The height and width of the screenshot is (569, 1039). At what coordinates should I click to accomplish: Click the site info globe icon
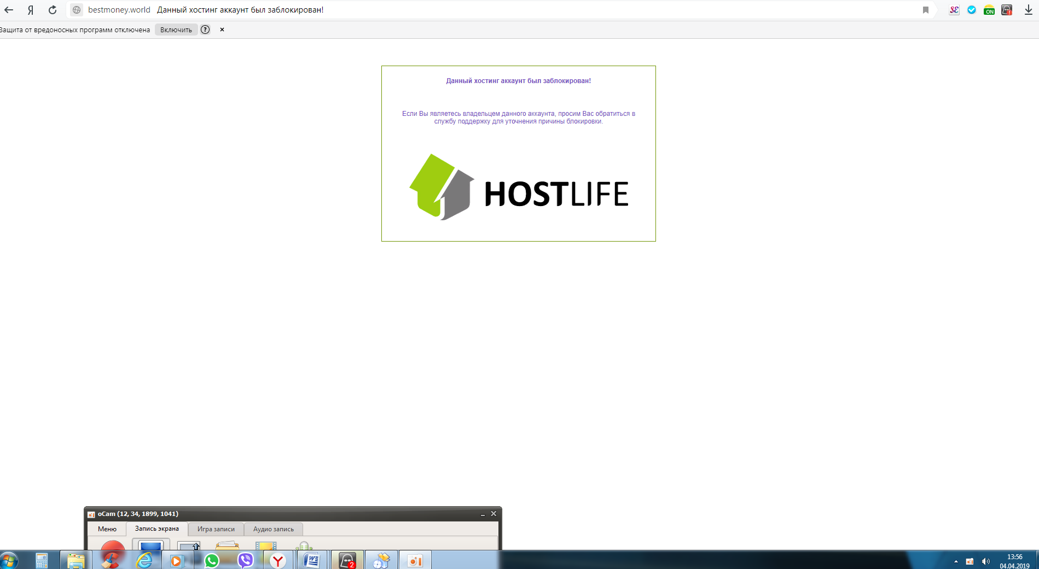[x=77, y=10]
